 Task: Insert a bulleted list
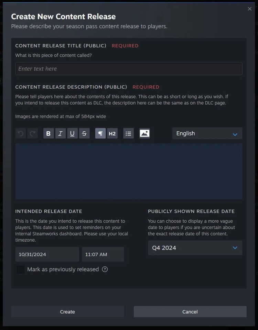coord(128,133)
